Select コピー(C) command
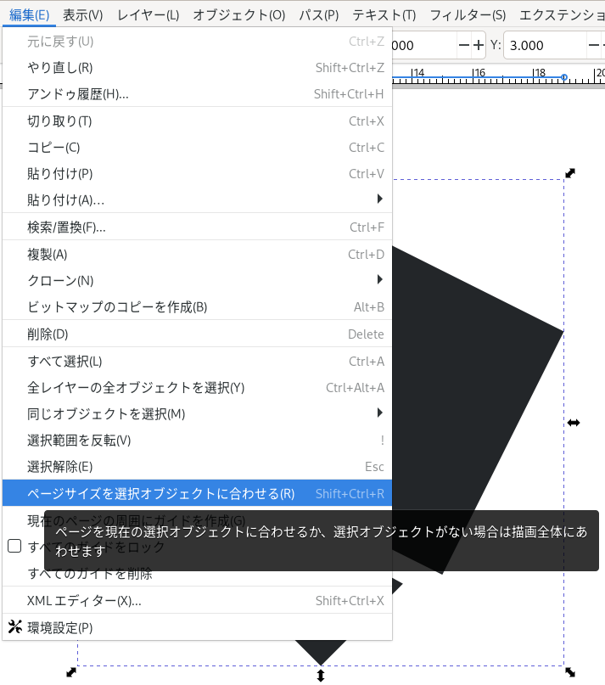 click(197, 147)
